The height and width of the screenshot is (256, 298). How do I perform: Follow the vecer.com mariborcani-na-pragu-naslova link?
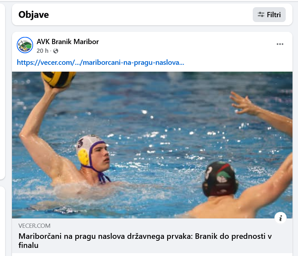(x=101, y=63)
